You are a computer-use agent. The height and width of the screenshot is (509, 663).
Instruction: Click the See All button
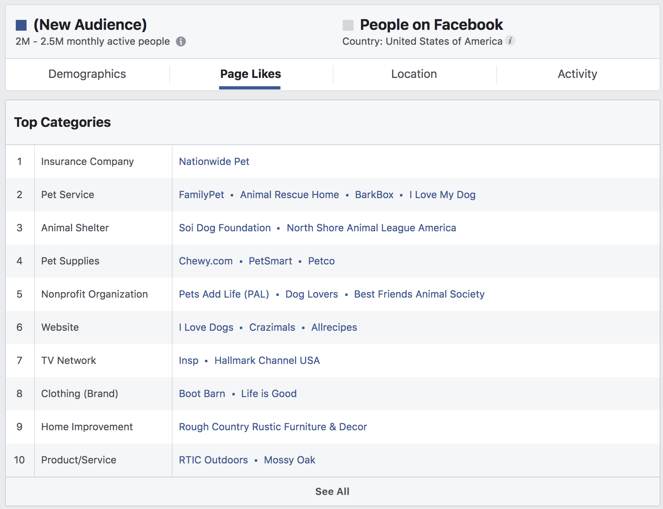tap(332, 492)
